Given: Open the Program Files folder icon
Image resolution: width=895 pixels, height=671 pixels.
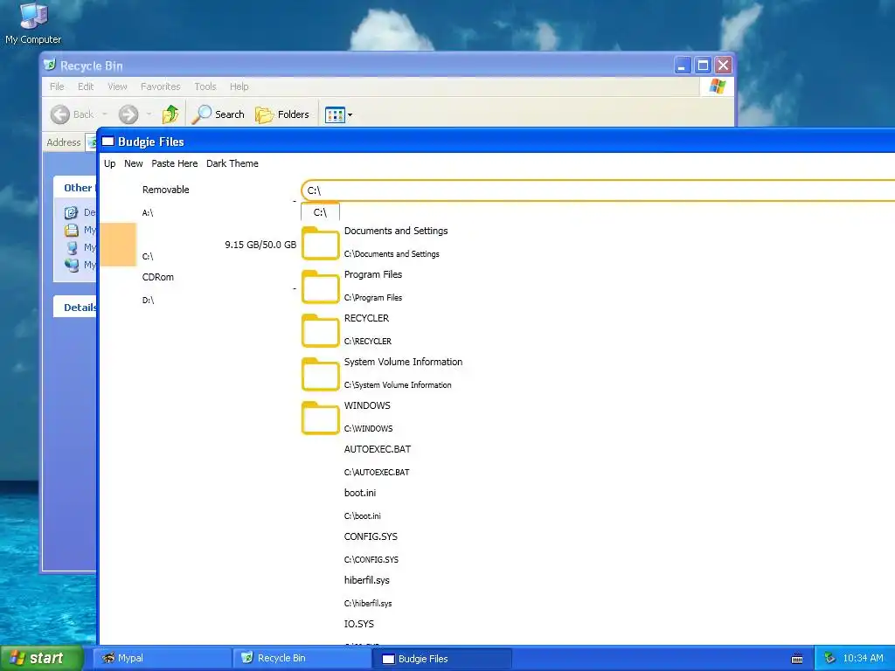Looking at the screenshot, I should click(320, 287).
